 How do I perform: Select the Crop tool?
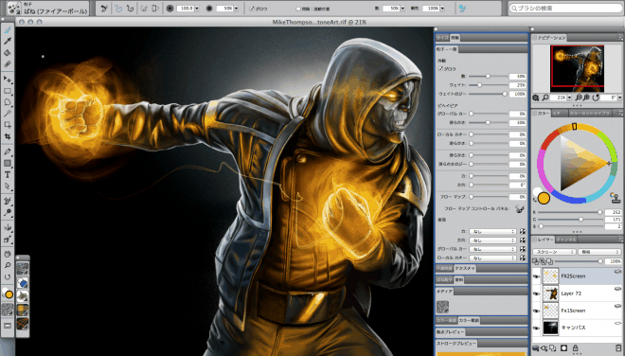[x=8, y=136]
